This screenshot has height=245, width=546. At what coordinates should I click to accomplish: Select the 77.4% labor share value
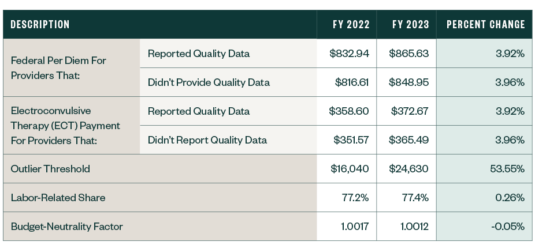[415, 198]
